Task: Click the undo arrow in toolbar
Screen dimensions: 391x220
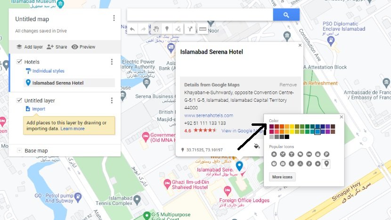Action: (132, 29)
